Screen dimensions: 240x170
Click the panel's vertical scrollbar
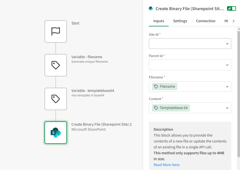click(239, 84)
